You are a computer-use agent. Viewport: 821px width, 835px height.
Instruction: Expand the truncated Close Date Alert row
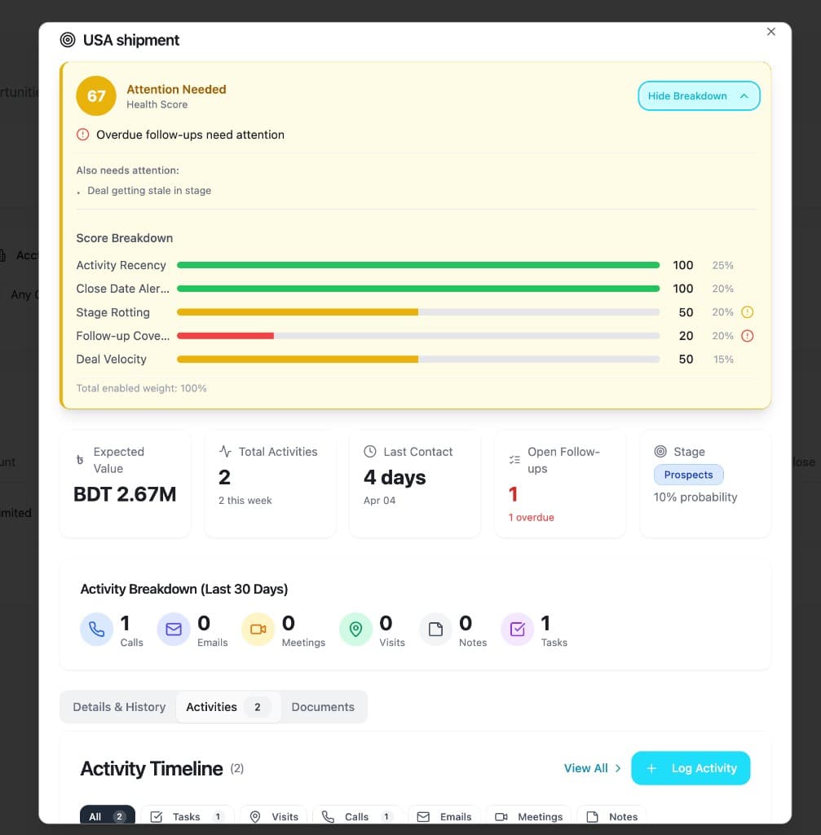[x=122, y=289]
